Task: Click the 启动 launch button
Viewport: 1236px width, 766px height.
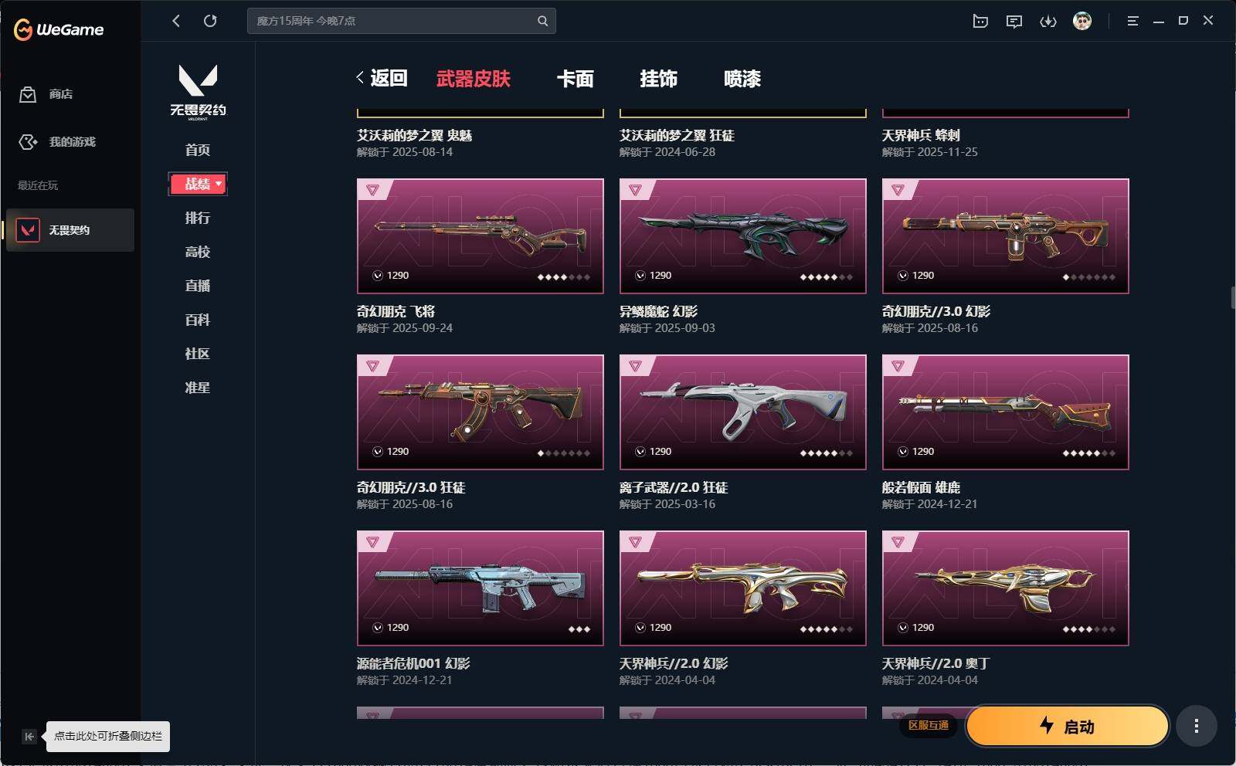Action: click(1067, 726)
